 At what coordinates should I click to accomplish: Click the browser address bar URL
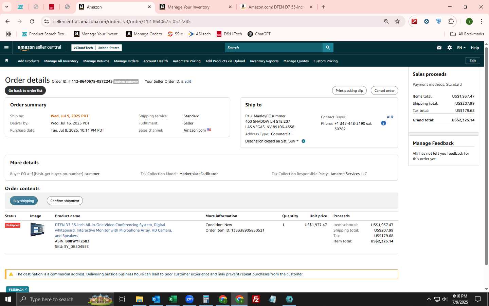click(122, 21)
